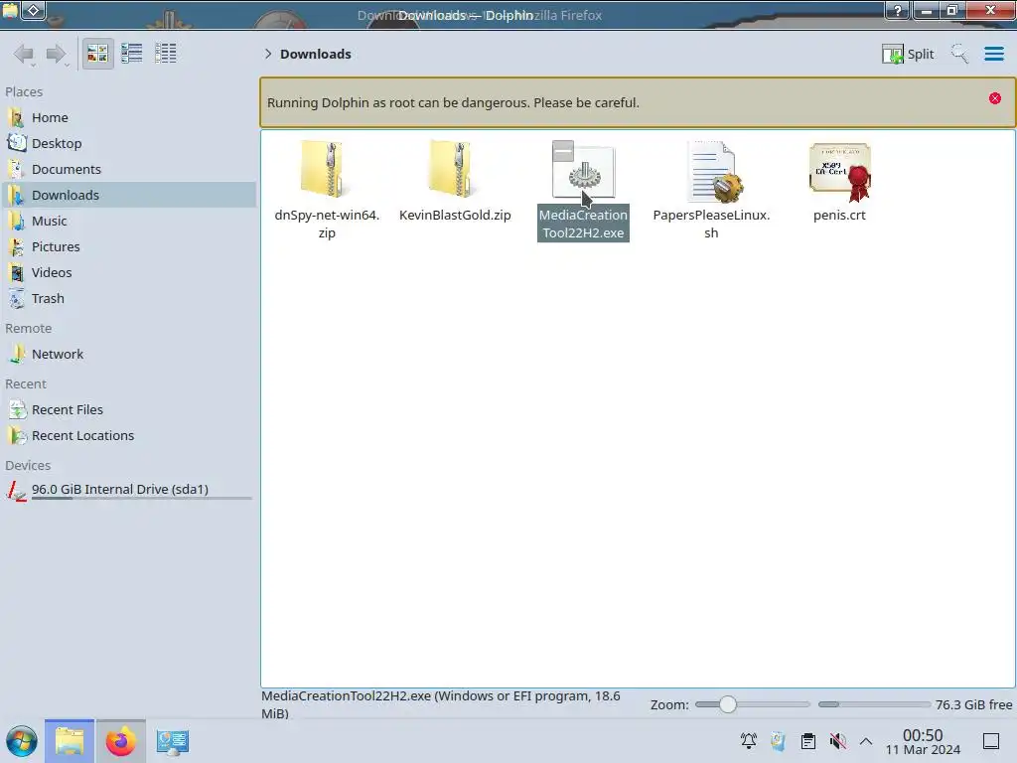Image resolution: width=1017 pixels, height=763 pixels.
Task: Click the dnSpy-net-win64.zip file name
Action: [x=327, y=224]
